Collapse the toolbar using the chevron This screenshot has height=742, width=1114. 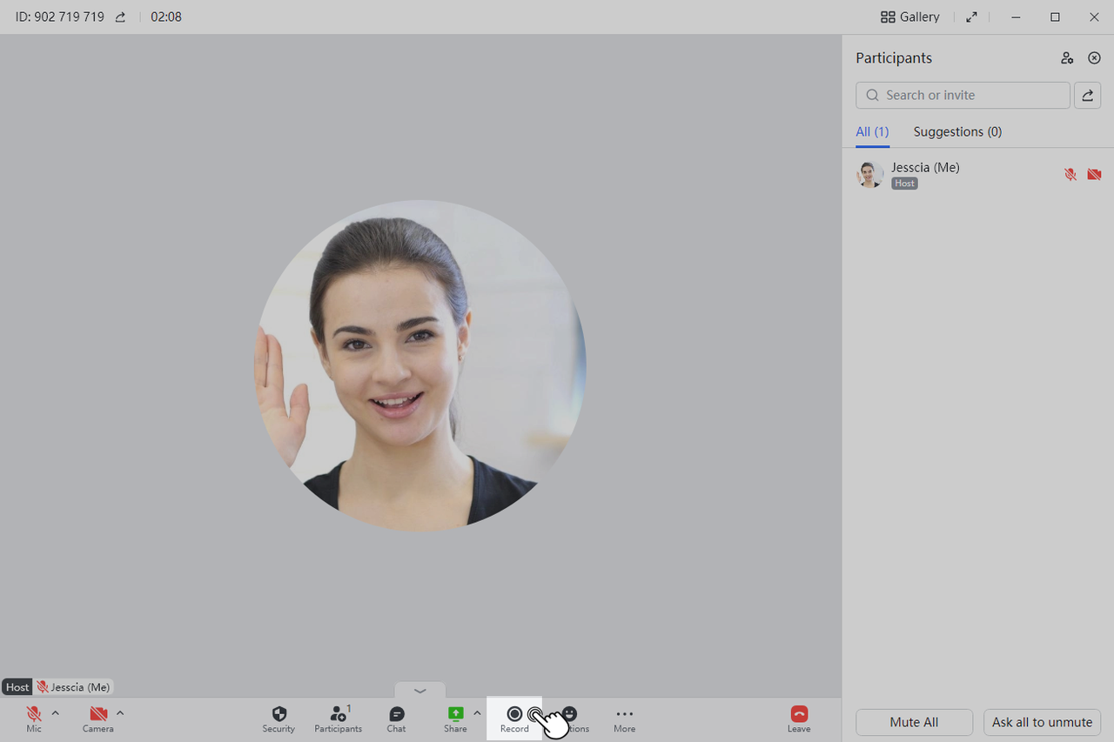[420, 691]
